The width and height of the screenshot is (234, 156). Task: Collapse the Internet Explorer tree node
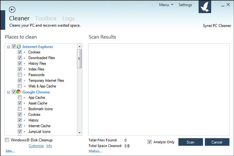9,47
